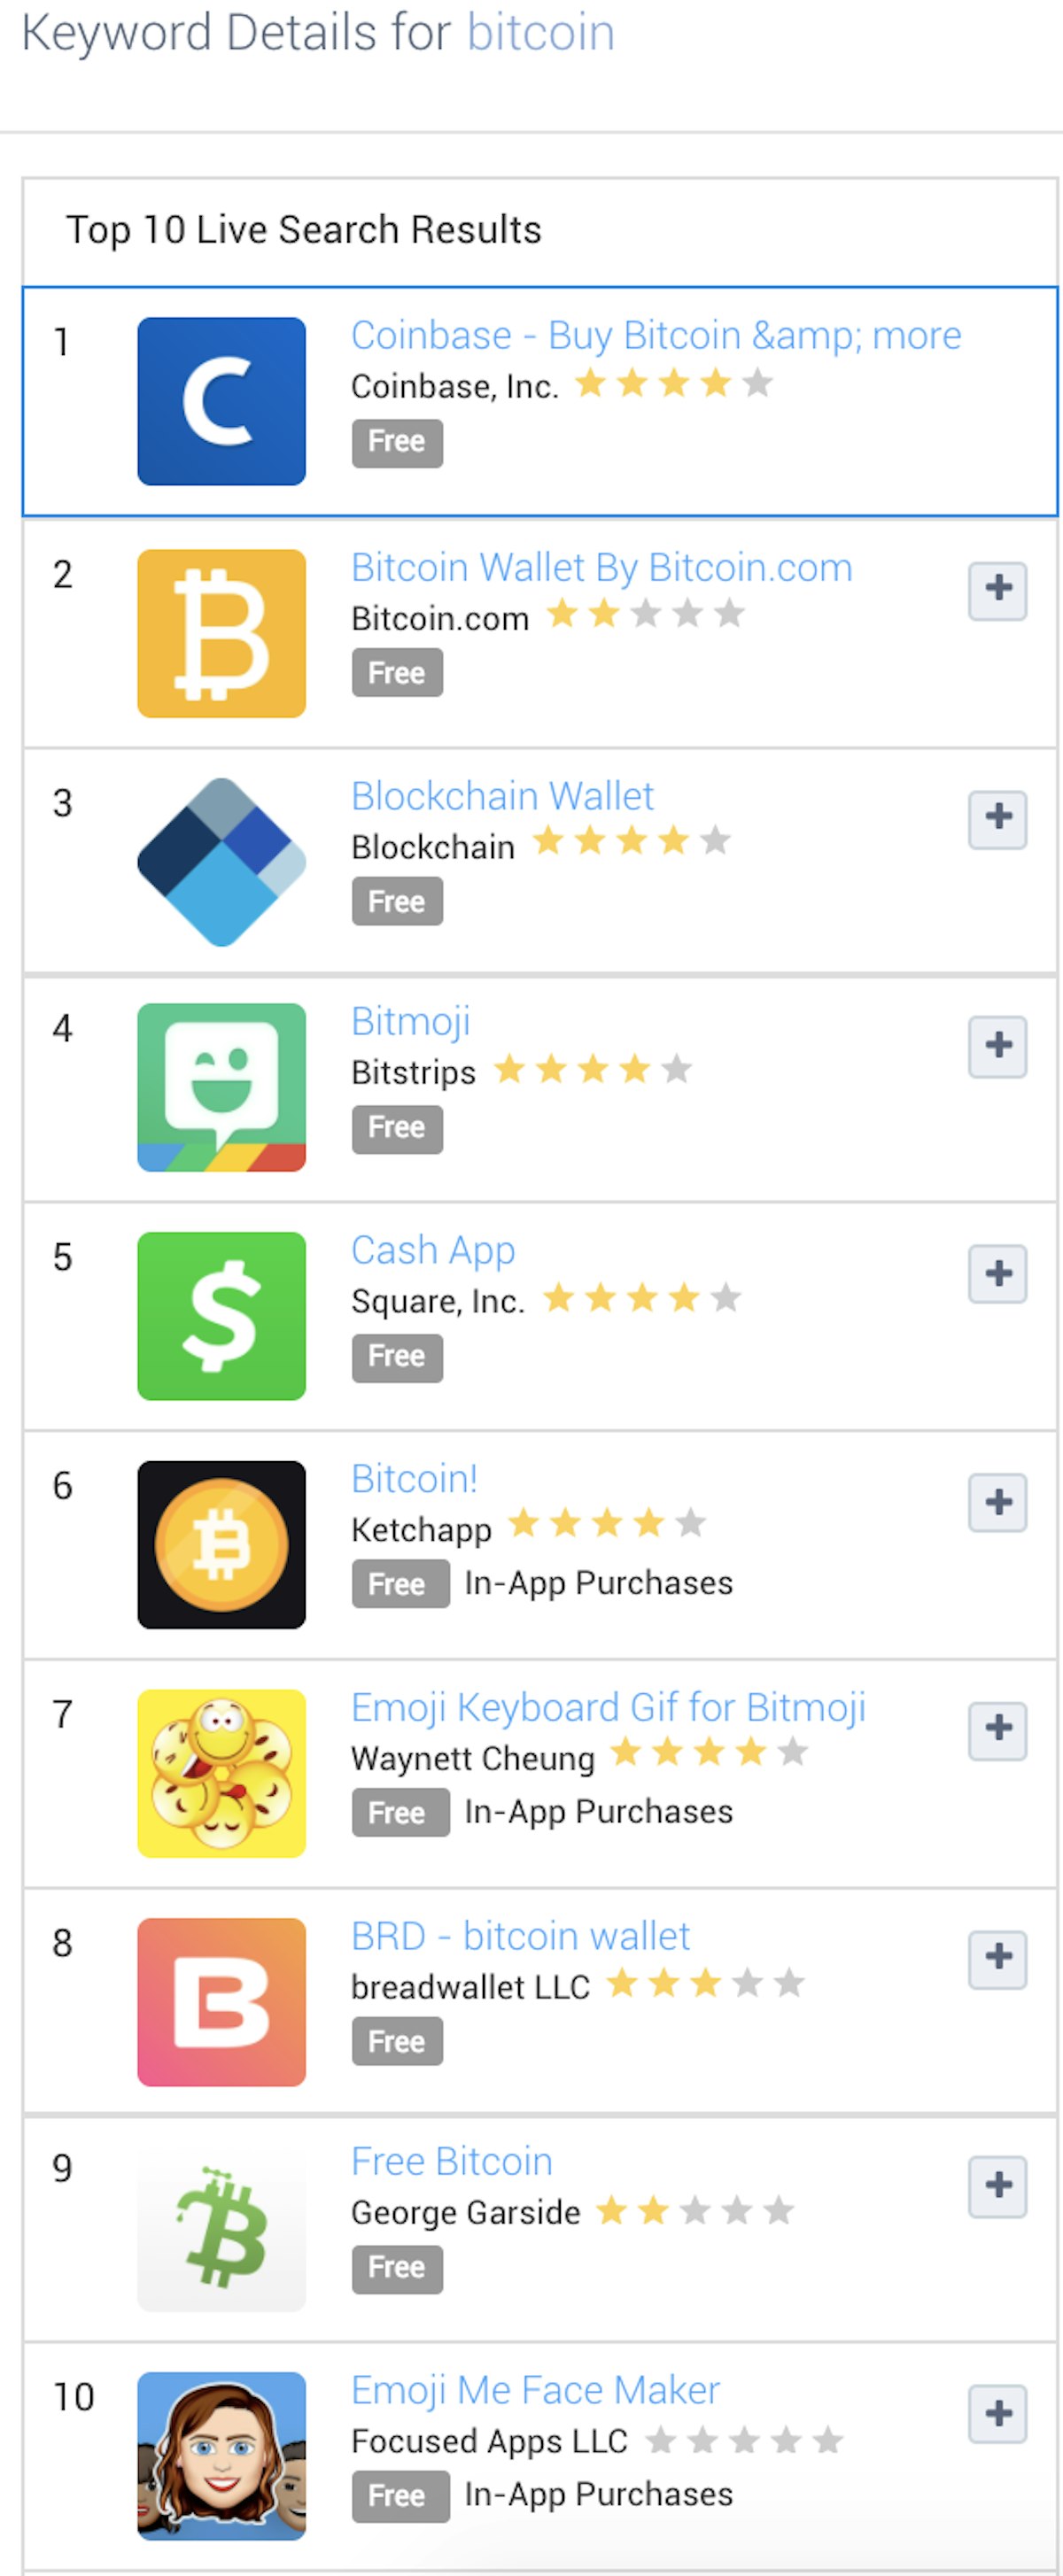Click the orange Bitcoin Wallet app icon
This screenshot has width=1063, height=2576.
(x=221, y=633)
